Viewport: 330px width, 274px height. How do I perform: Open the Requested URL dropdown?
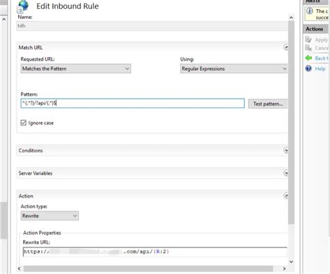tap(76, 69)
